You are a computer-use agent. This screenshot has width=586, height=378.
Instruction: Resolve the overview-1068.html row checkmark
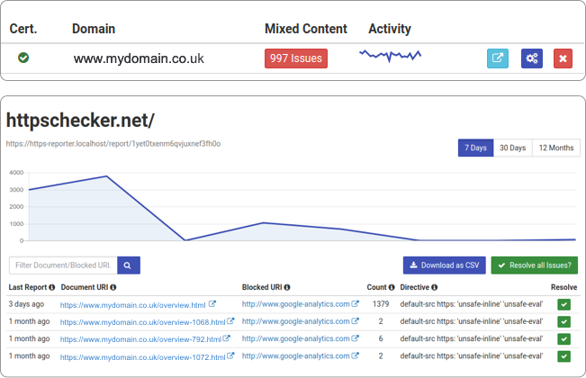[x=563, y=321]
